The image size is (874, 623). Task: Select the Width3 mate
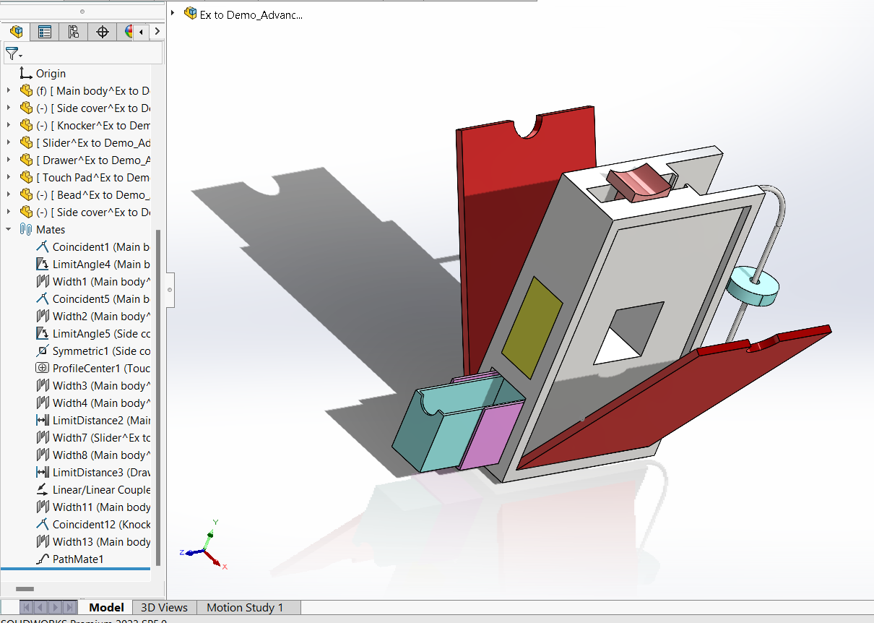92,385
